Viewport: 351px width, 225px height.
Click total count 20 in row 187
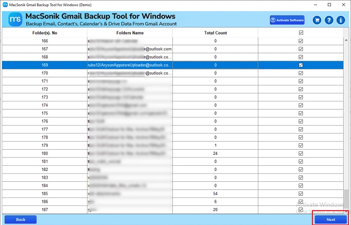point(215,210)
